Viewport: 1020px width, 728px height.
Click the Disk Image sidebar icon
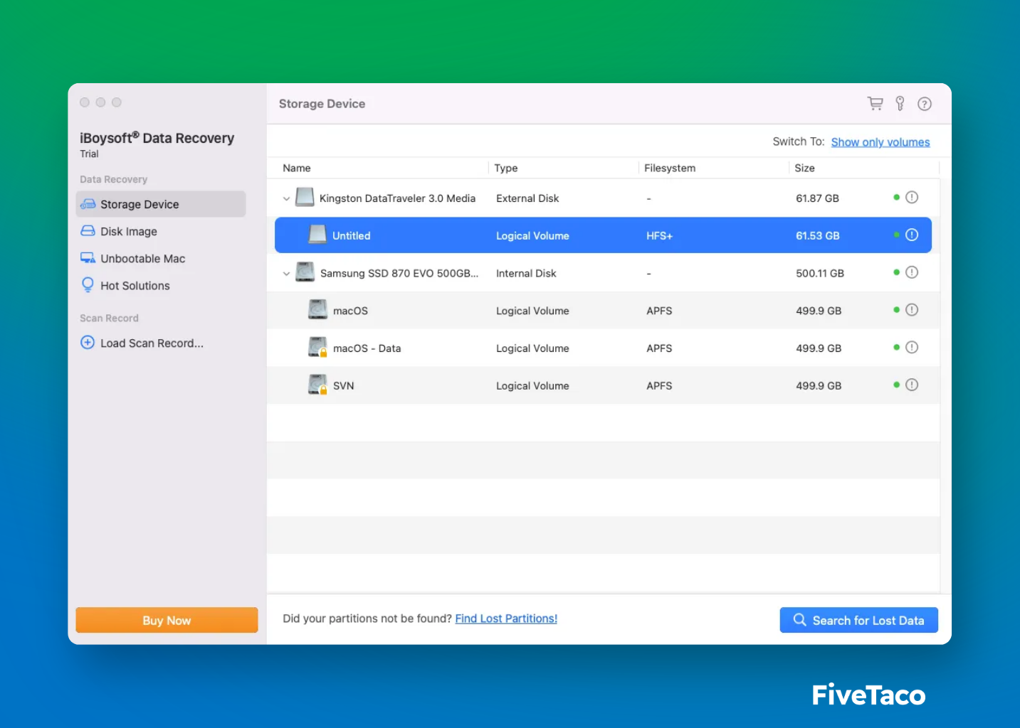[88, 231]
